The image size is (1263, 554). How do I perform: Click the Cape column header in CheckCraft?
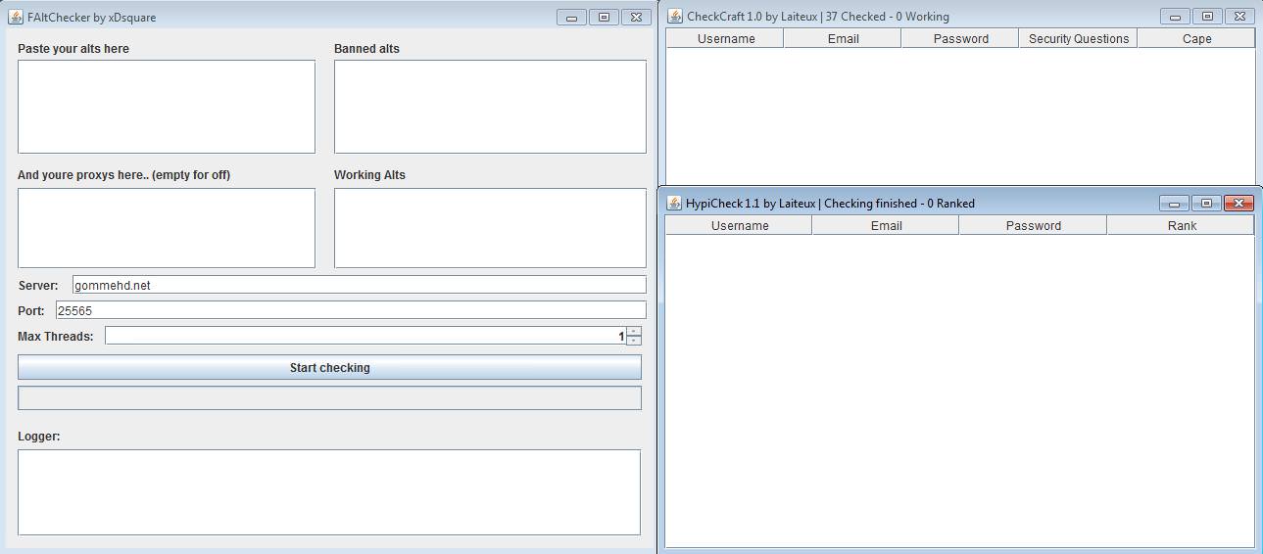(1196, 38)
